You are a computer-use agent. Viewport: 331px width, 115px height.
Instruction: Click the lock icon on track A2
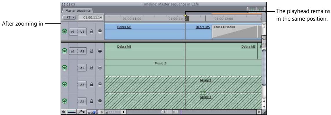[92, 68]
